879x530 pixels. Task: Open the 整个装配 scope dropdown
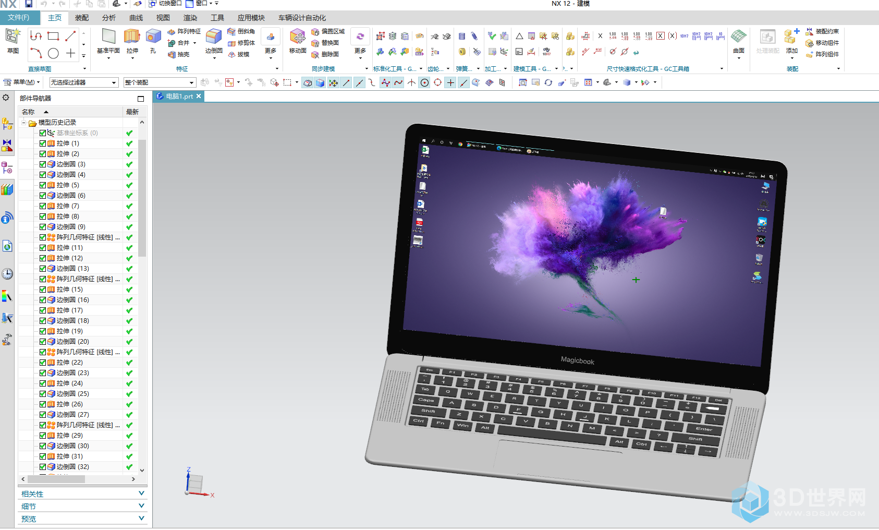tap(160, 82)
